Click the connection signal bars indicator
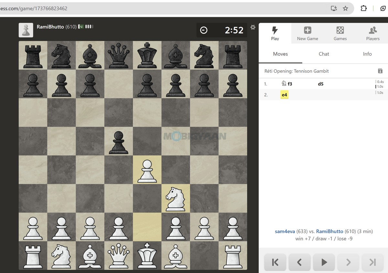388x273 pixels. [x=89, y=26]
